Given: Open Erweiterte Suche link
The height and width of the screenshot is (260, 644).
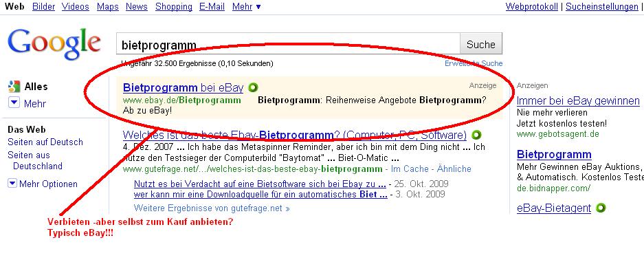Looking at the screenshot, I should coord(474,63).
